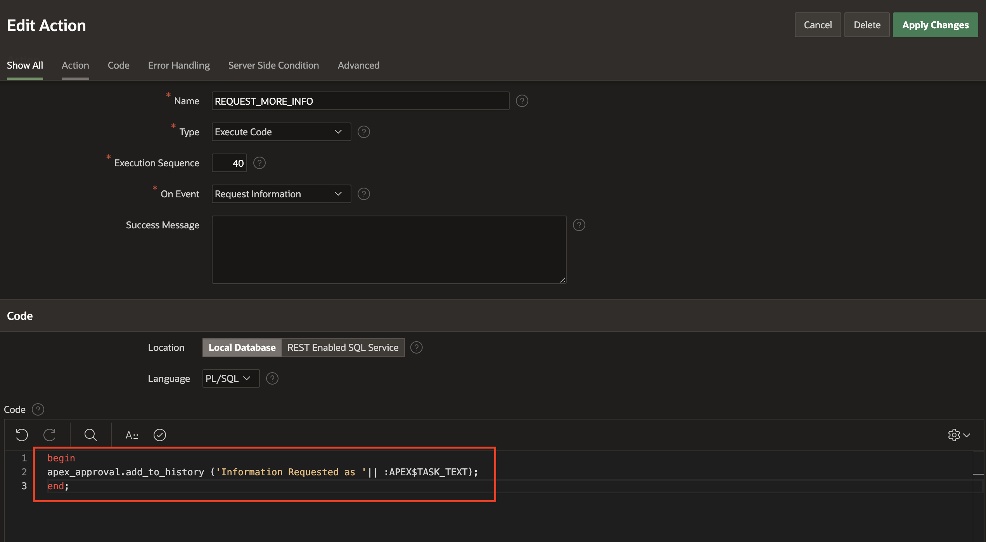Open the Server Side Condition tab

(x=273, y=65)
